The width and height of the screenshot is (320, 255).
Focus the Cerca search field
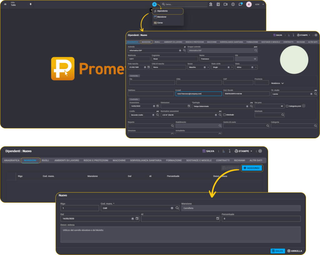(184, 4)
